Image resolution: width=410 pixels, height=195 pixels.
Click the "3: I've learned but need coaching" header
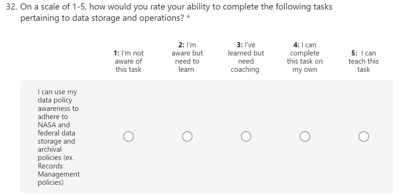coord(246,57)
